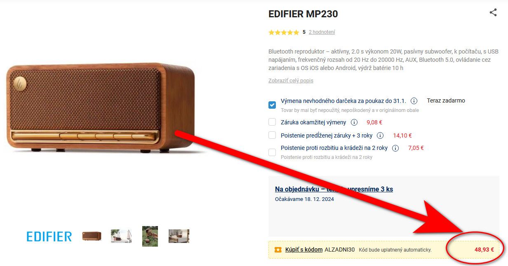
Task: Uncheck Výmena nevhodného darčeka za poukaz
Action: [272, 105]
